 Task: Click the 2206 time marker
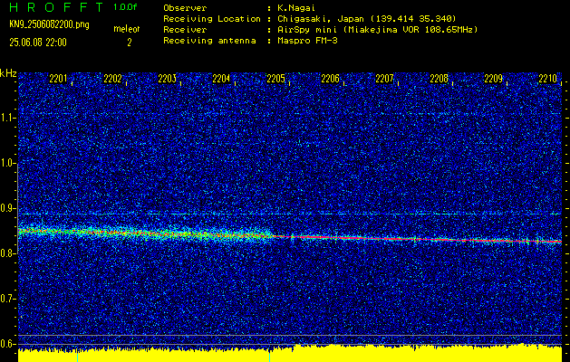point(330,79)
